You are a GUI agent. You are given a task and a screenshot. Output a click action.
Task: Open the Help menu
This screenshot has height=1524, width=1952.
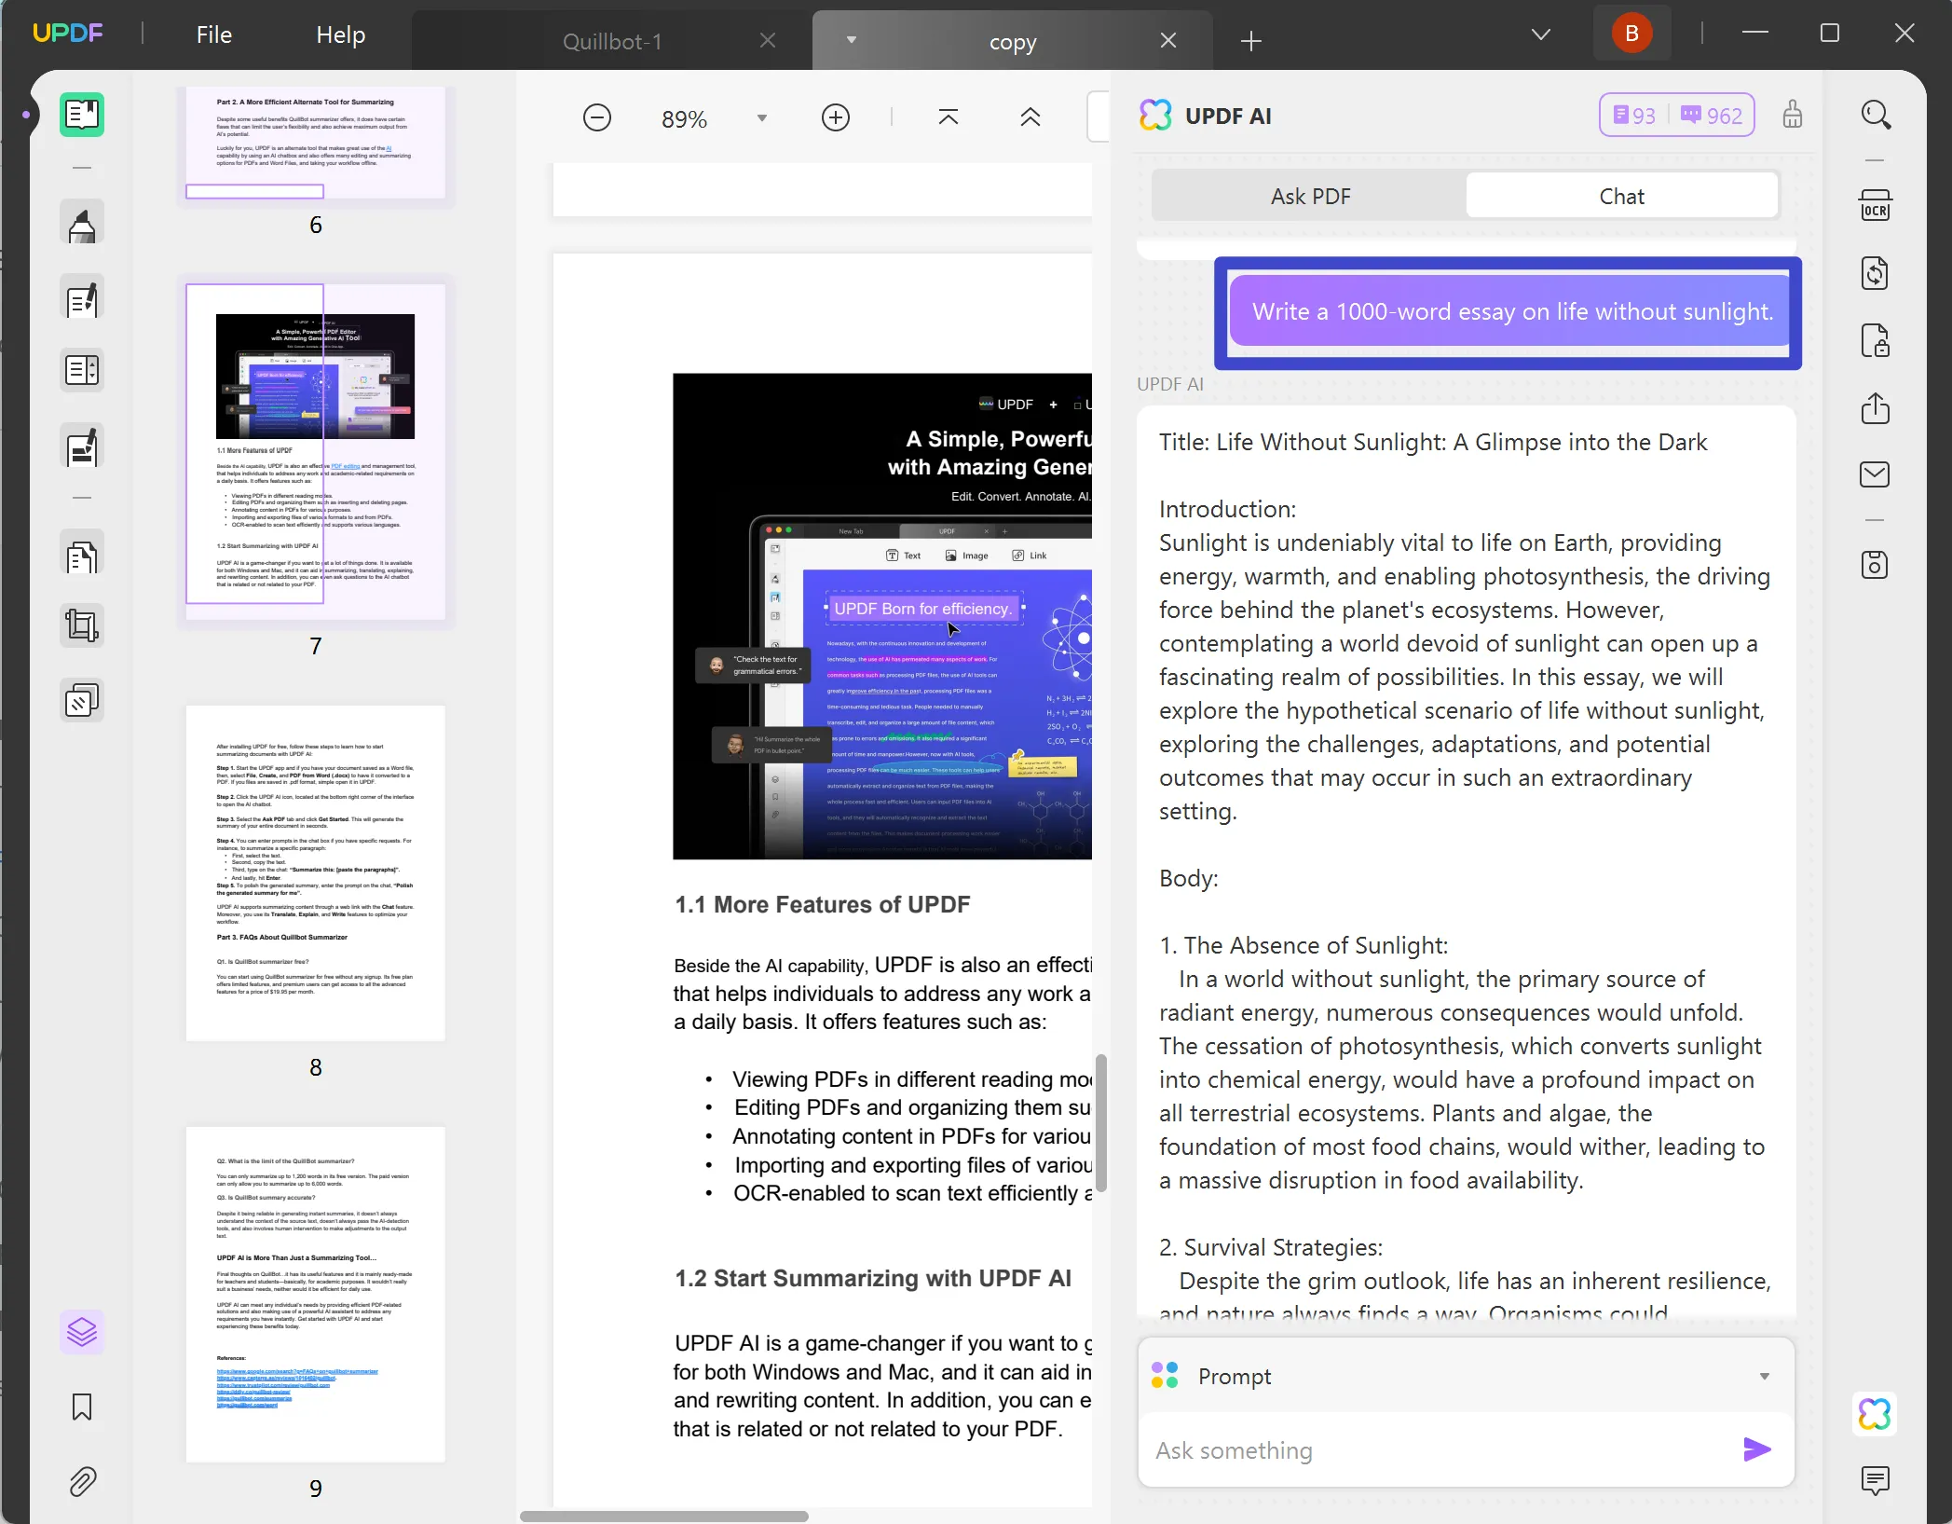point(339,34)
